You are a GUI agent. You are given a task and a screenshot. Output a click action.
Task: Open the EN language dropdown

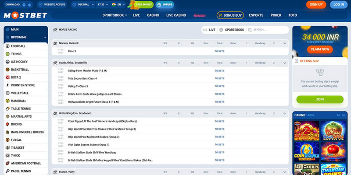[118, 4]
